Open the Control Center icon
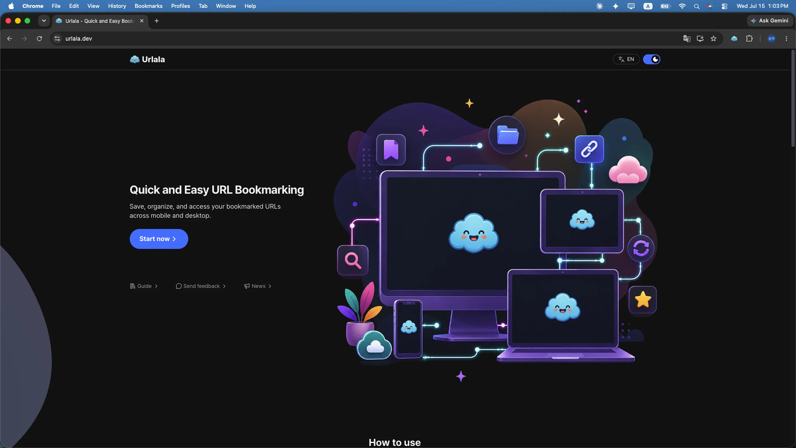Image resolution: width=796 pixels, height=448 pixels. click(x=724, y=6)
